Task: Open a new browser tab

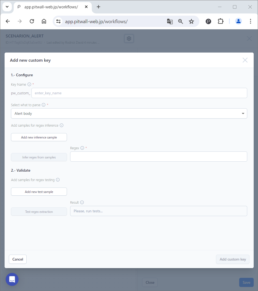Action: [x=98, y=7]
